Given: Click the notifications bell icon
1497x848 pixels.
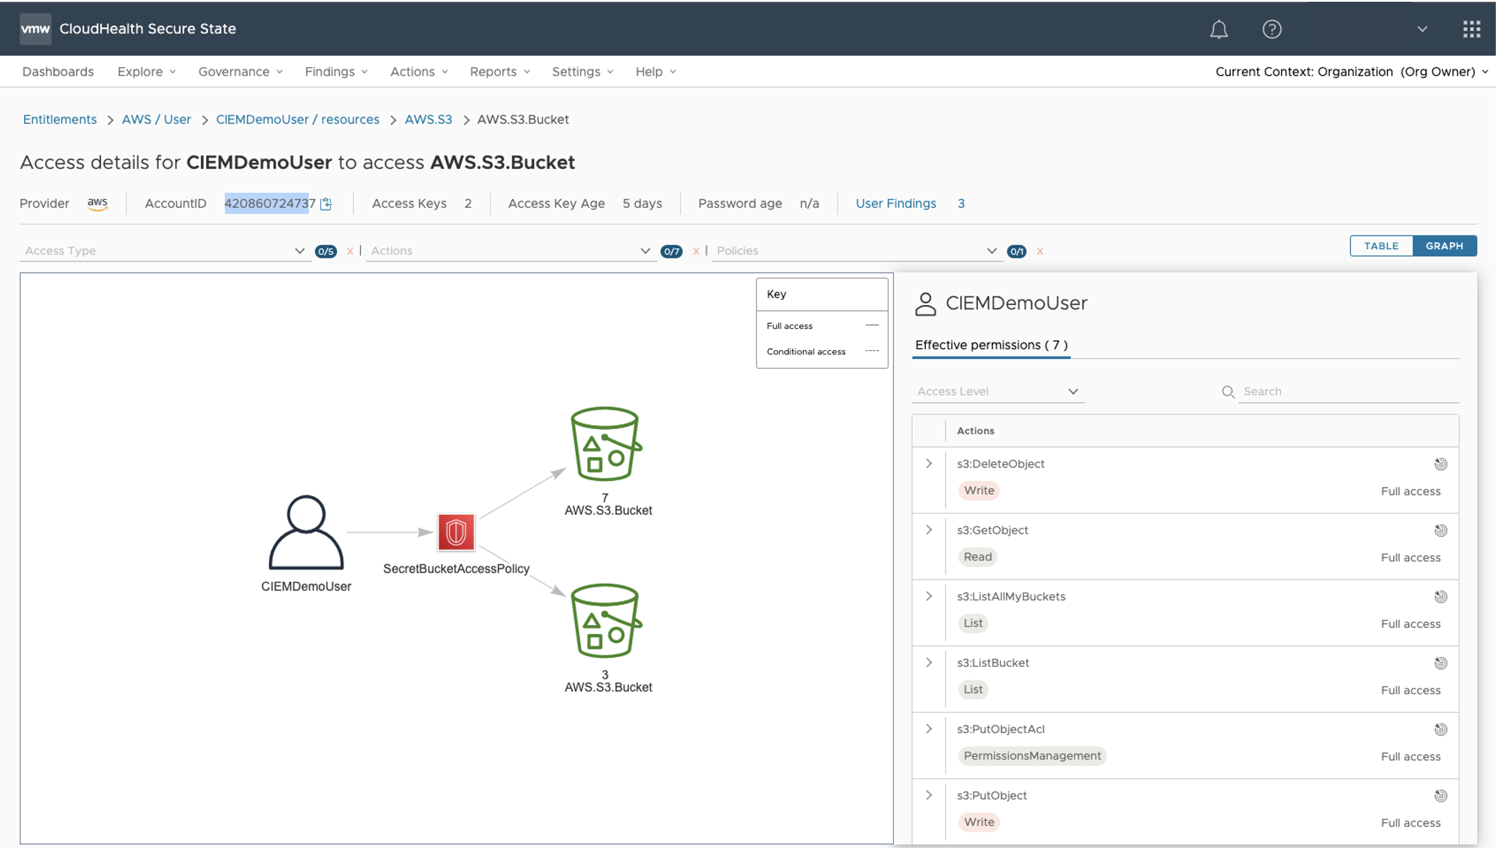Looking at the screenshot, I should click(x=1219, y=29).
